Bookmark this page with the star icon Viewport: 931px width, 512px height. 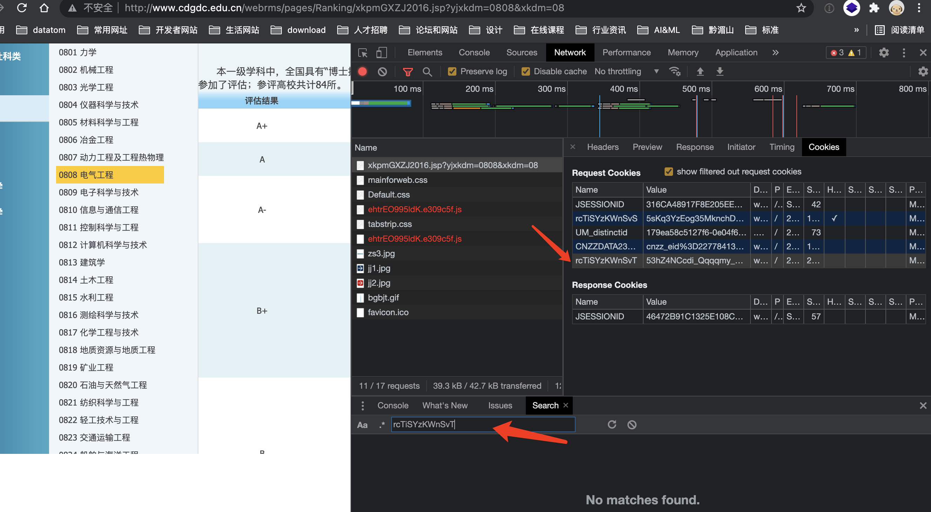tap(801, 8)
